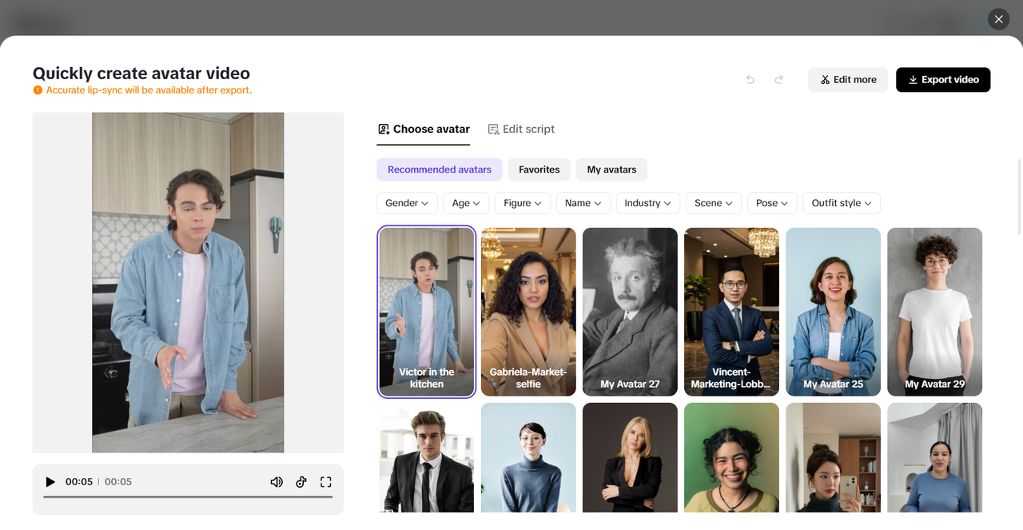Expand the Name filter dropdown

(x=583, y=203)
